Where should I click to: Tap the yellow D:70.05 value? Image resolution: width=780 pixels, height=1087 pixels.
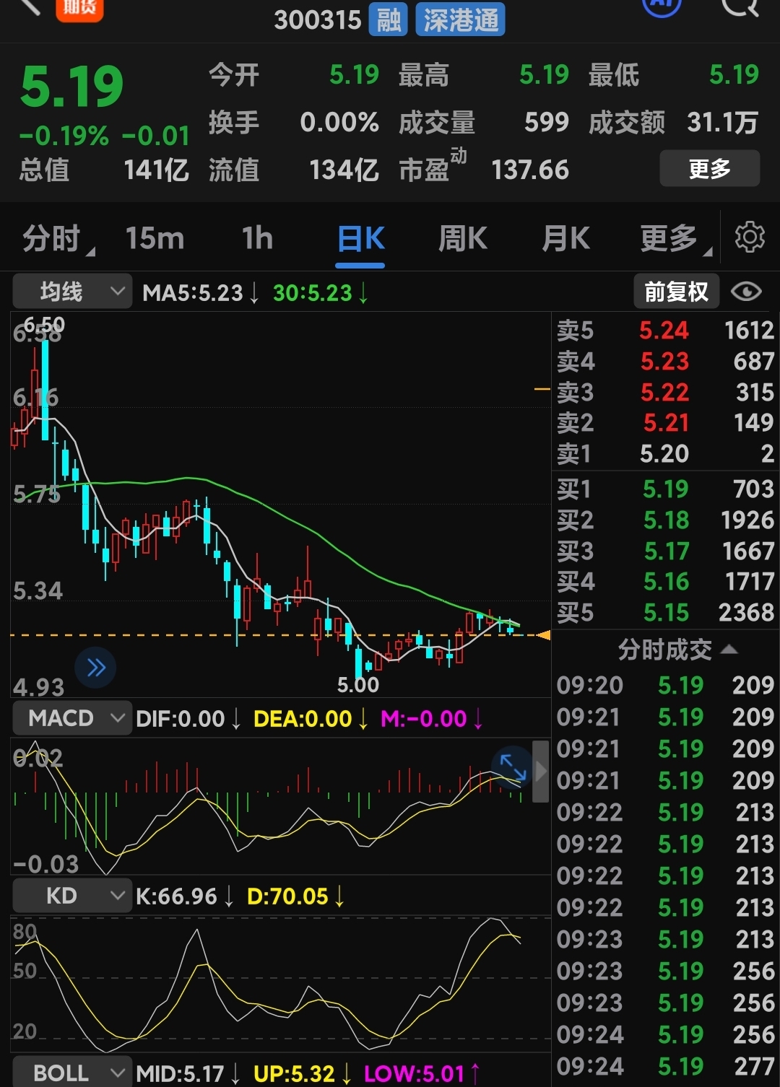295,896
